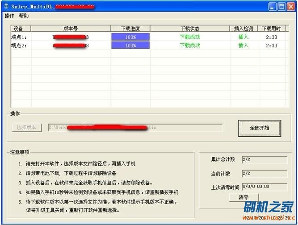Click the 100% progress bar for 端点2
The image size is (298, 225).
(x=130, y=46)
